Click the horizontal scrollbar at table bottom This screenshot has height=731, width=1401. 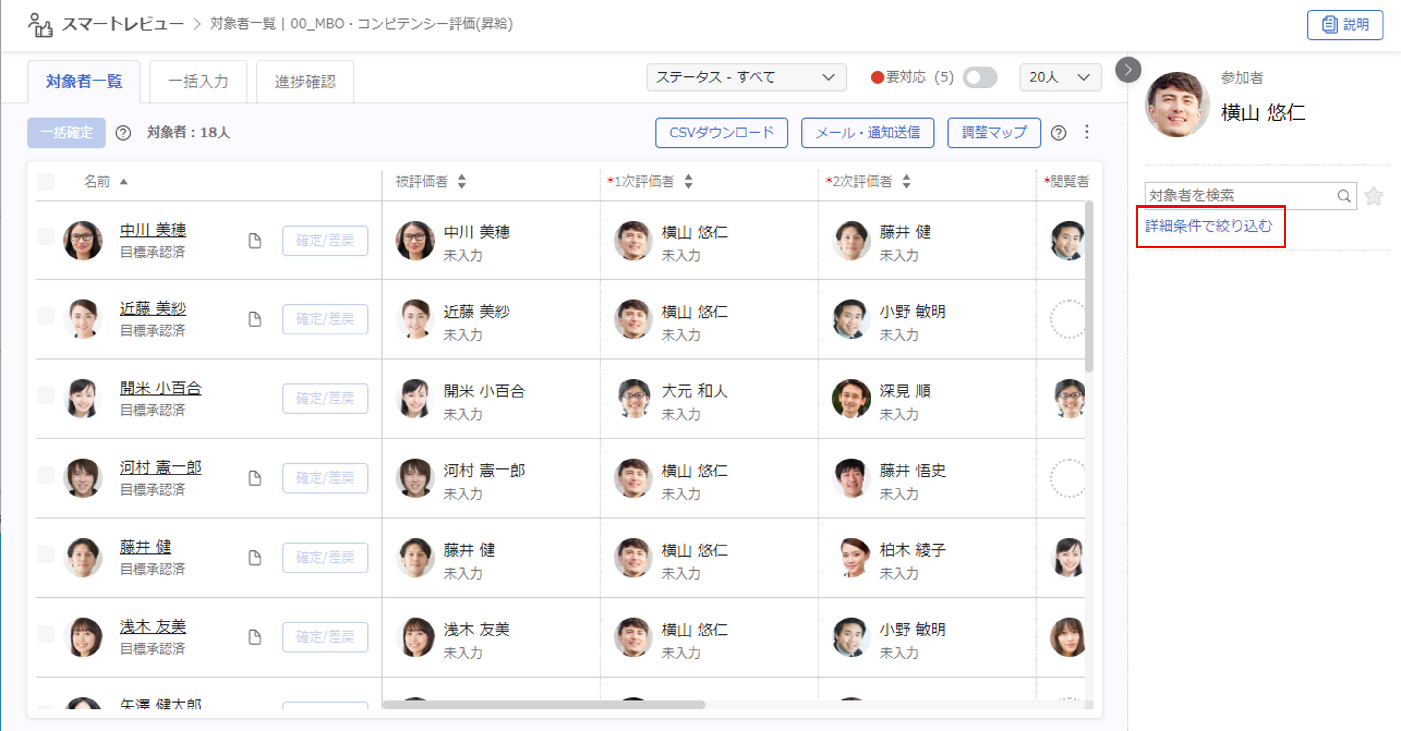click(x=543, y=705)
